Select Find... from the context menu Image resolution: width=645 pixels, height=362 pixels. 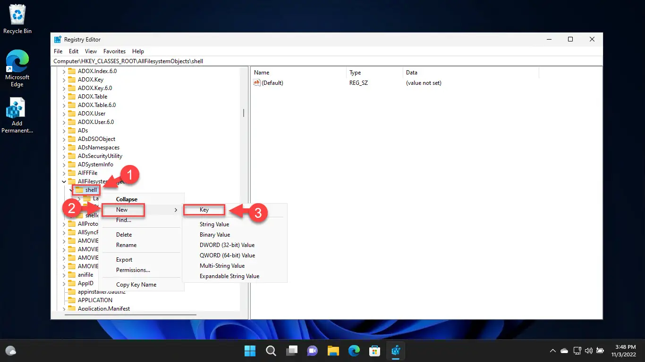(x=141, y=220)
